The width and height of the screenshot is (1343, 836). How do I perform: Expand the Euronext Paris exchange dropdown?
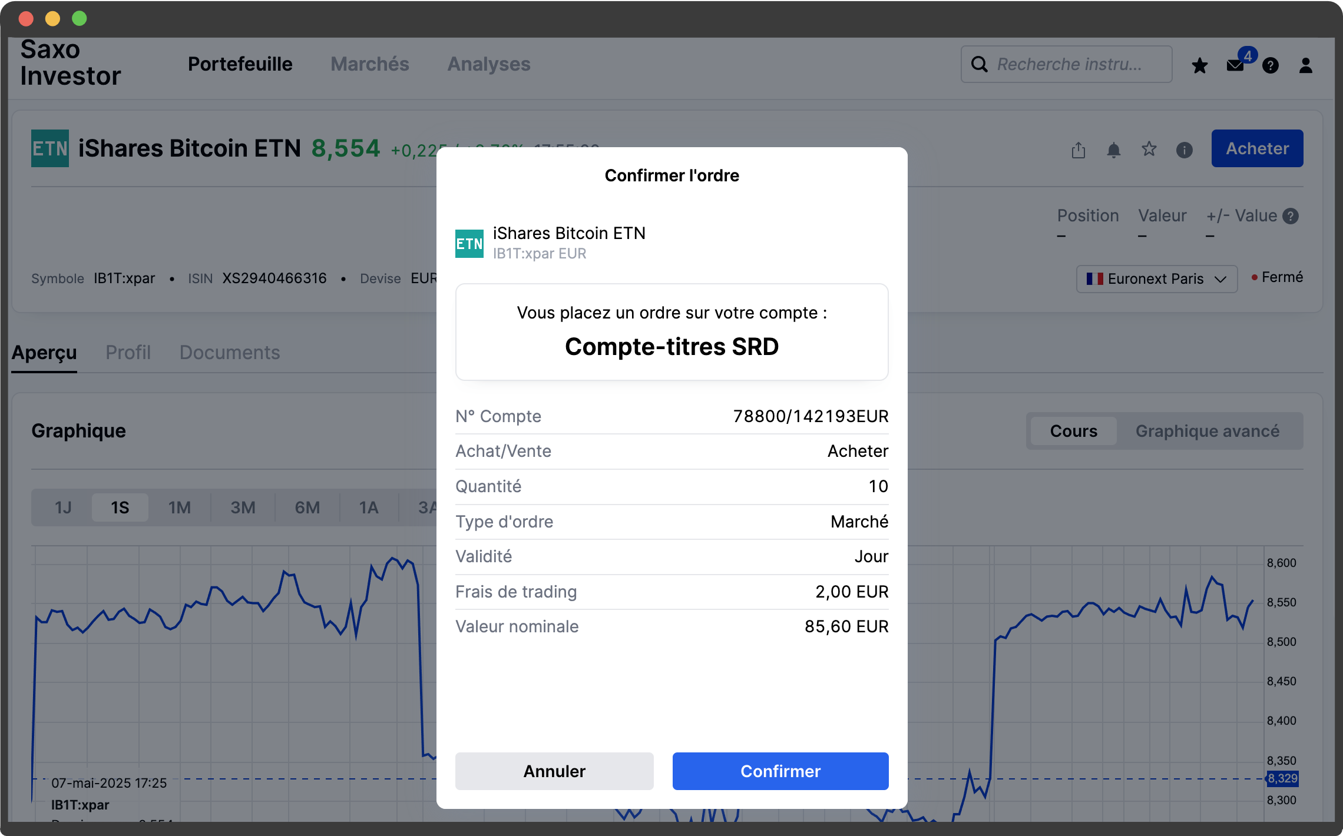1156,278
